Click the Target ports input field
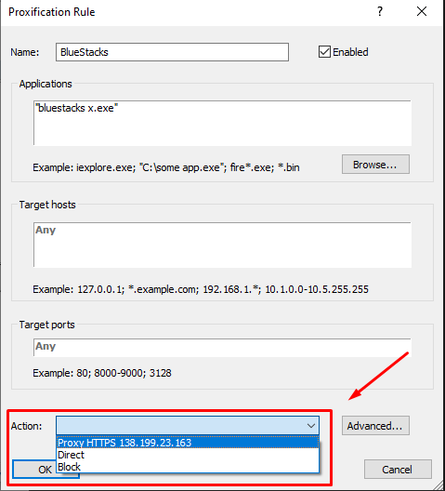Screen dimensions: 445x491 (x=222, y=347)
